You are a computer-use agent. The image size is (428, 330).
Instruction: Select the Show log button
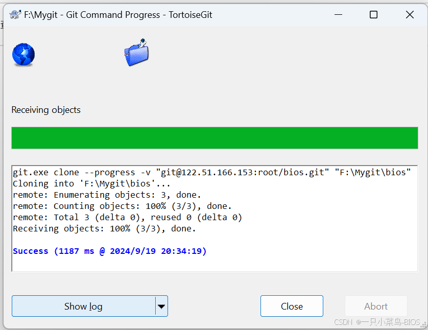click(83, 306)
